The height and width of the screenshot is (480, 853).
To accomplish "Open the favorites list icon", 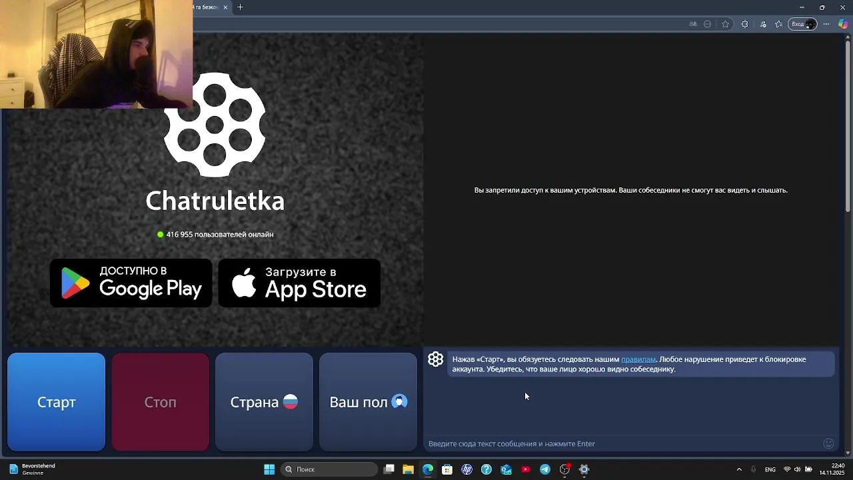I will 778,24.
